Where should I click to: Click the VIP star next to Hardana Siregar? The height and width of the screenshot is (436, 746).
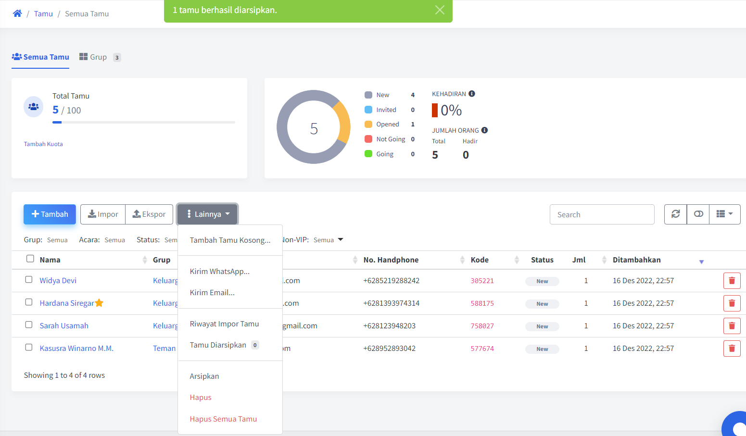[99, 303]
